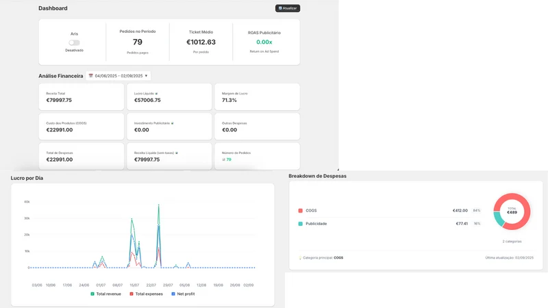
Task: Click the 84% badge in COGS row
Action: [x=477, y=211]
